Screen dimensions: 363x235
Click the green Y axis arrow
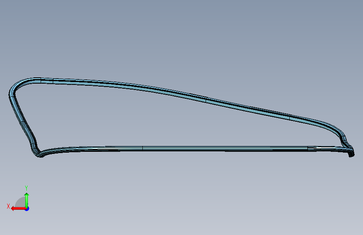tap(27, 200)
